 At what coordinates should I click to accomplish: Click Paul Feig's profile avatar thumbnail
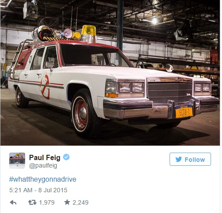[17, 161]
